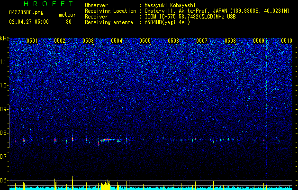Click the Receiving Location label

point(110,11)
